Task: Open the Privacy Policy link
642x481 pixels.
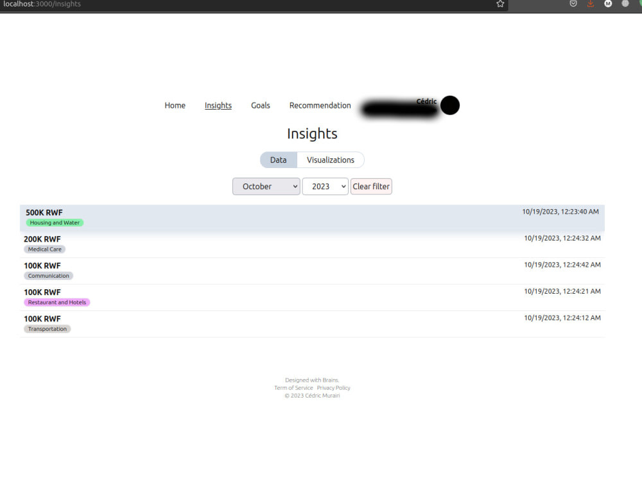Action: coord(333,388)
